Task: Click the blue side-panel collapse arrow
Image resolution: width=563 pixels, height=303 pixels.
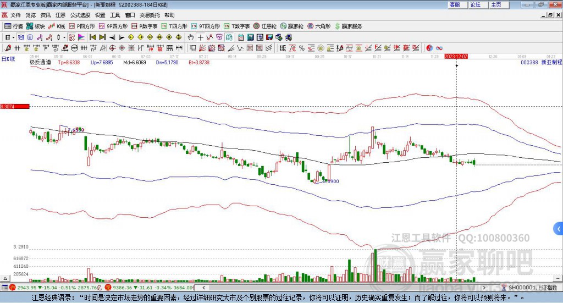Action: (559, 229)
